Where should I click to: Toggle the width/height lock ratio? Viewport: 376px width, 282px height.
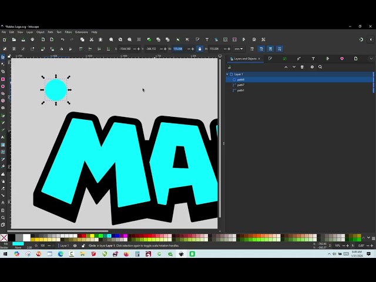200,49
